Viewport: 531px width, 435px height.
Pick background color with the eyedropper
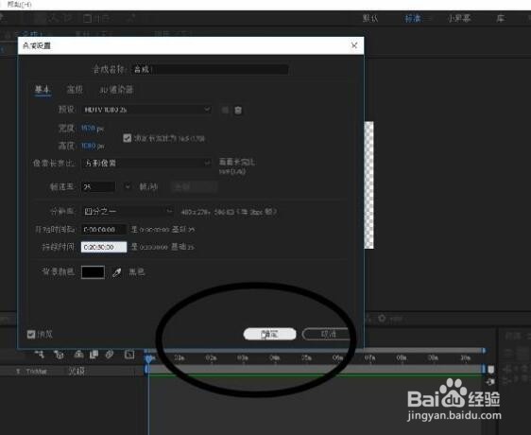pos(116,272)
